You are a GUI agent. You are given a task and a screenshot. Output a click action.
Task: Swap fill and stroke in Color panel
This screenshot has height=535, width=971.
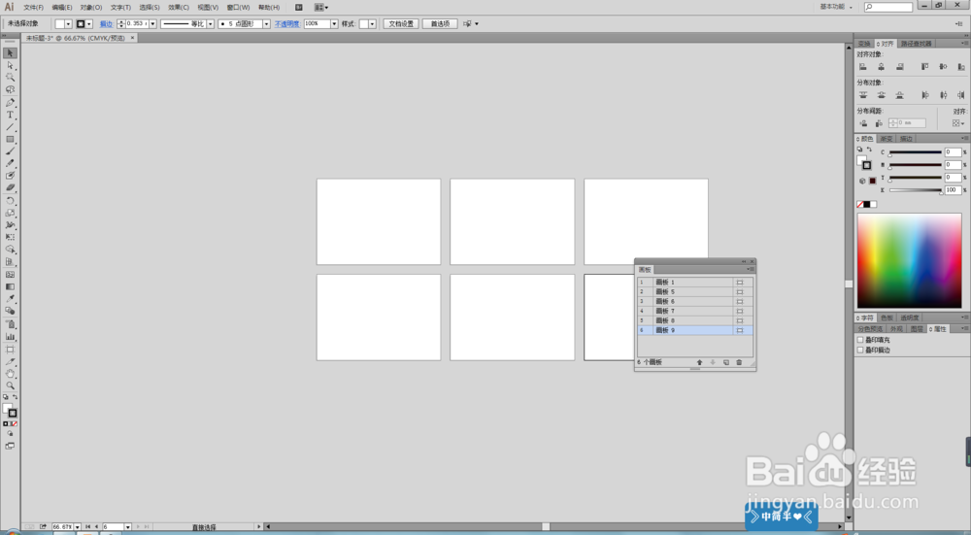coord(869,150)
